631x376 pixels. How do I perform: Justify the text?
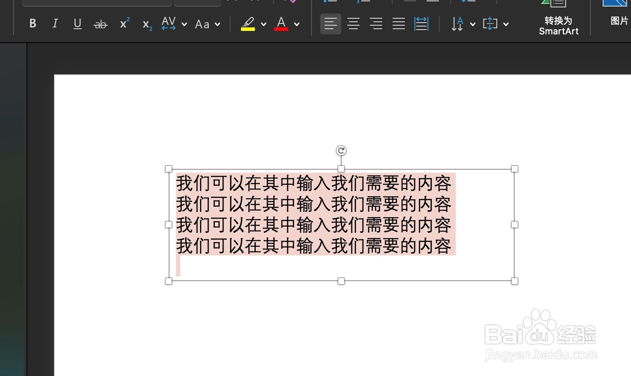[399, 23]
